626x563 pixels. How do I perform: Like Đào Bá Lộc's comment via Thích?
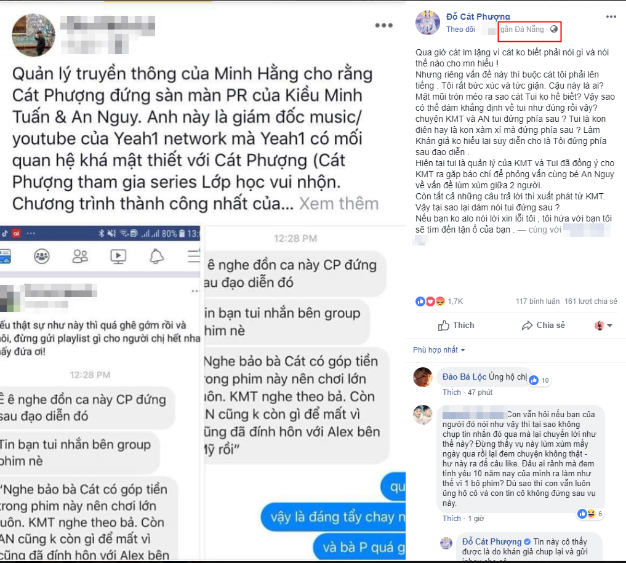coord(452,393)
